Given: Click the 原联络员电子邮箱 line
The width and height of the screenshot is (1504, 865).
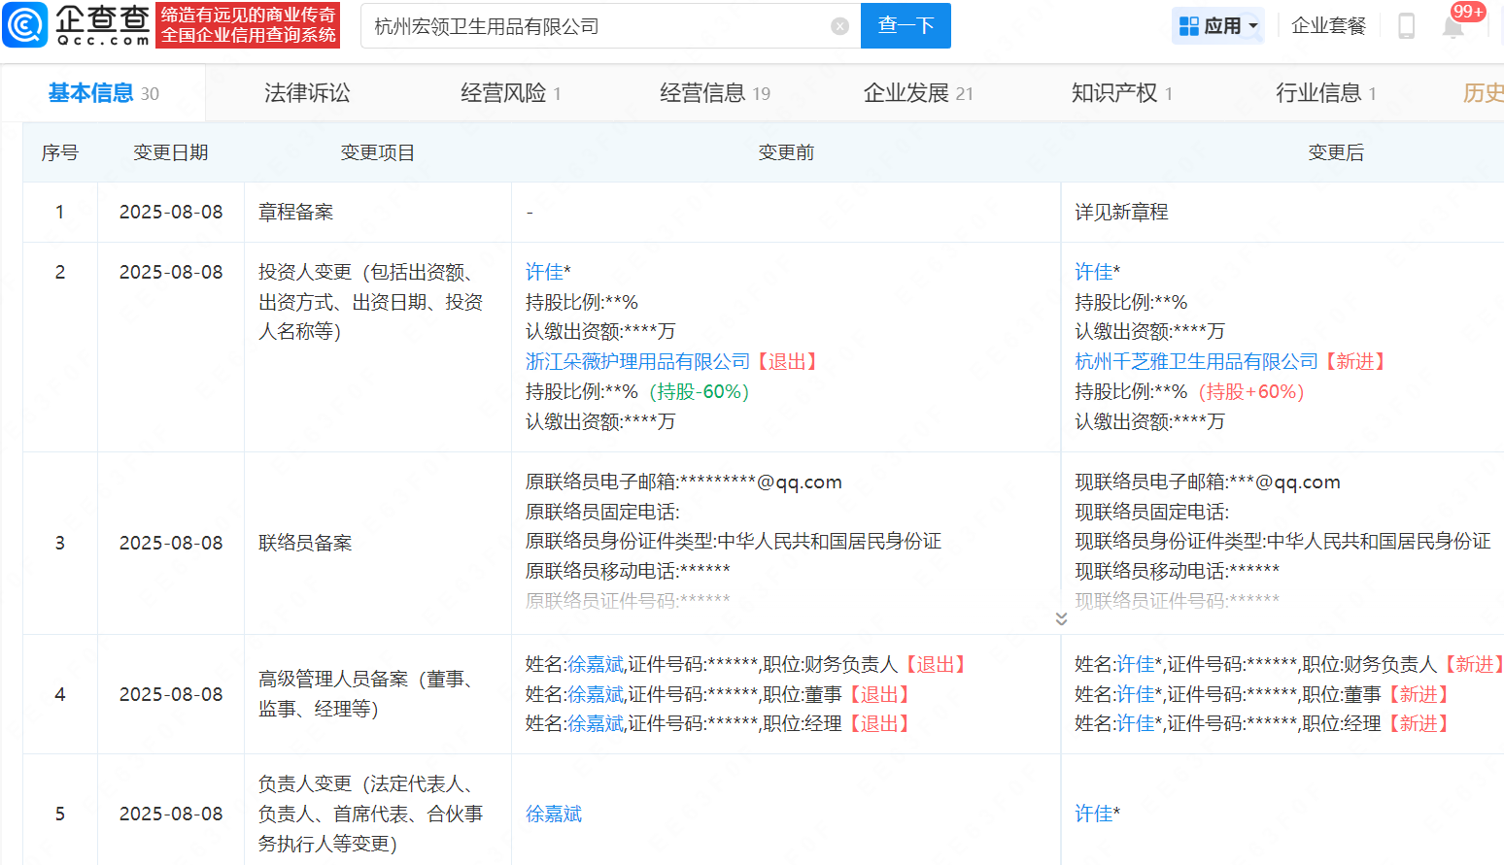Looking at the screenshot, I should [684, 482].
